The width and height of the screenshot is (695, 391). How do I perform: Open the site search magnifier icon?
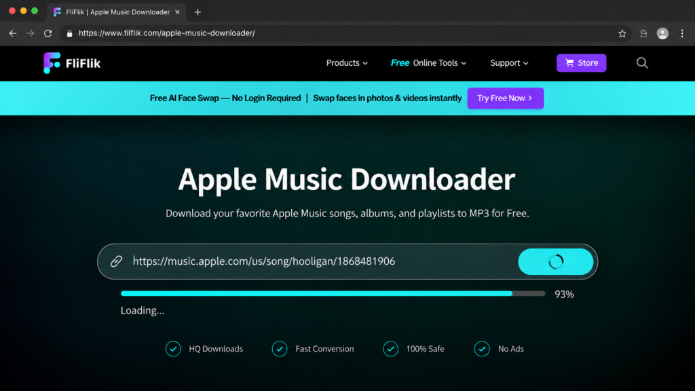point(642,63)
